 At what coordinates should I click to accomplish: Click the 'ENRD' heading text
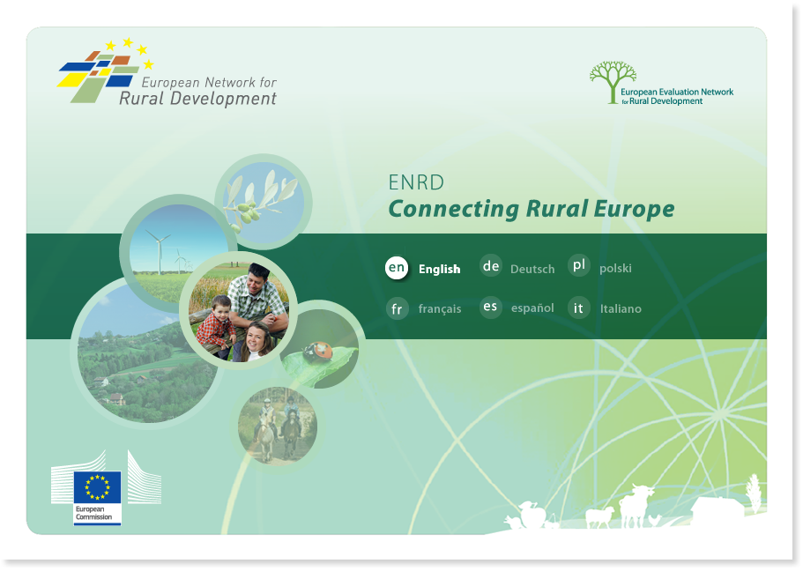coord(416,182)
